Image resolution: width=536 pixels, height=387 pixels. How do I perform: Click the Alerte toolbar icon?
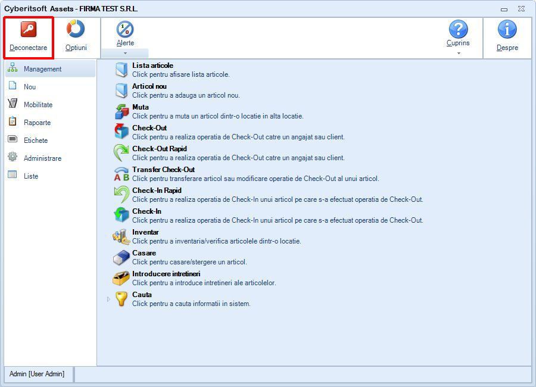click(125, 29)
